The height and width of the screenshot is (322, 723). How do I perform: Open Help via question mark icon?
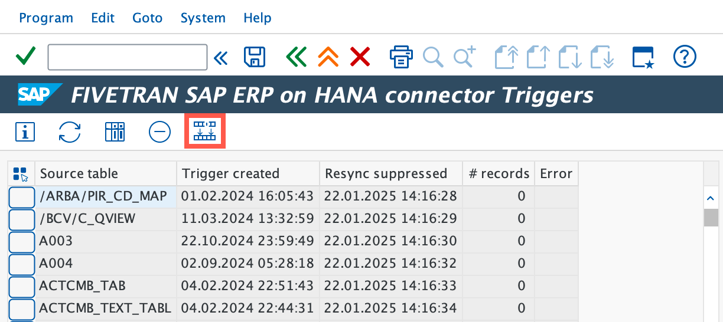pos(685,57)
